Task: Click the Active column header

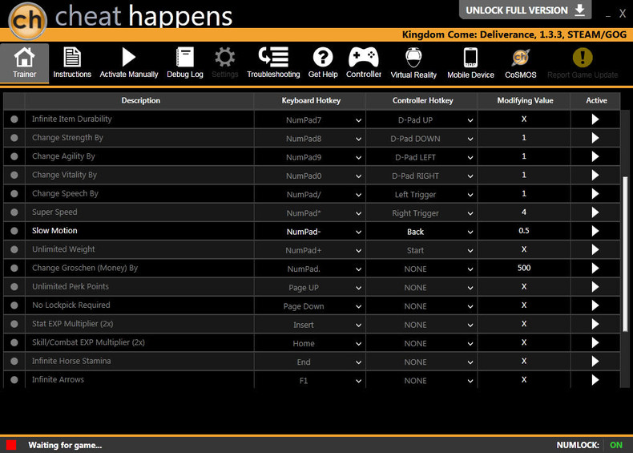Action: tap(596, 100)
